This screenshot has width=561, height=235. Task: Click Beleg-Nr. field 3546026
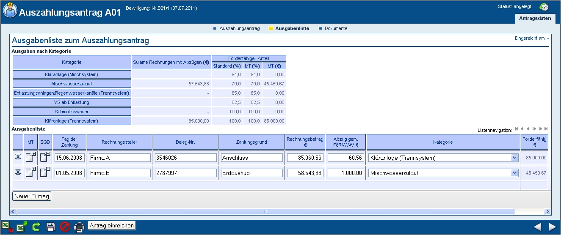pos(186,158)
